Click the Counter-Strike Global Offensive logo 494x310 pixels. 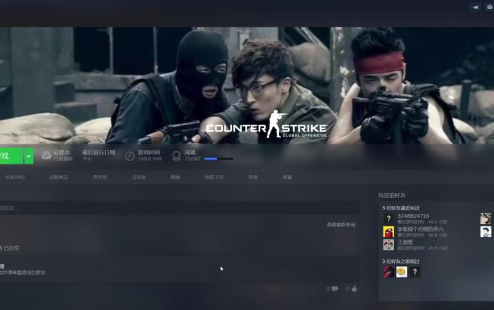pos(267,125)
